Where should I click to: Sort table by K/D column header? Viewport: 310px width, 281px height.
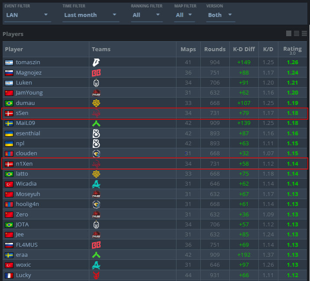tap(268, 49)
